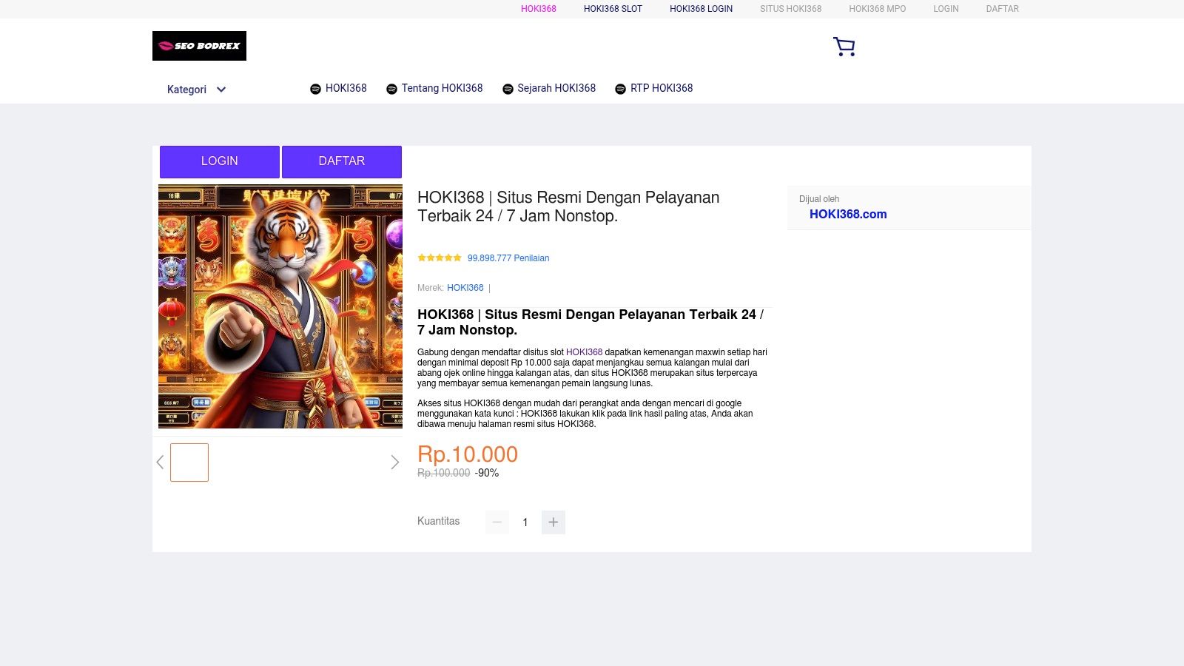Open RTP HOKI368 navigation link
1184x666 pixels.
tap(662, 88)
